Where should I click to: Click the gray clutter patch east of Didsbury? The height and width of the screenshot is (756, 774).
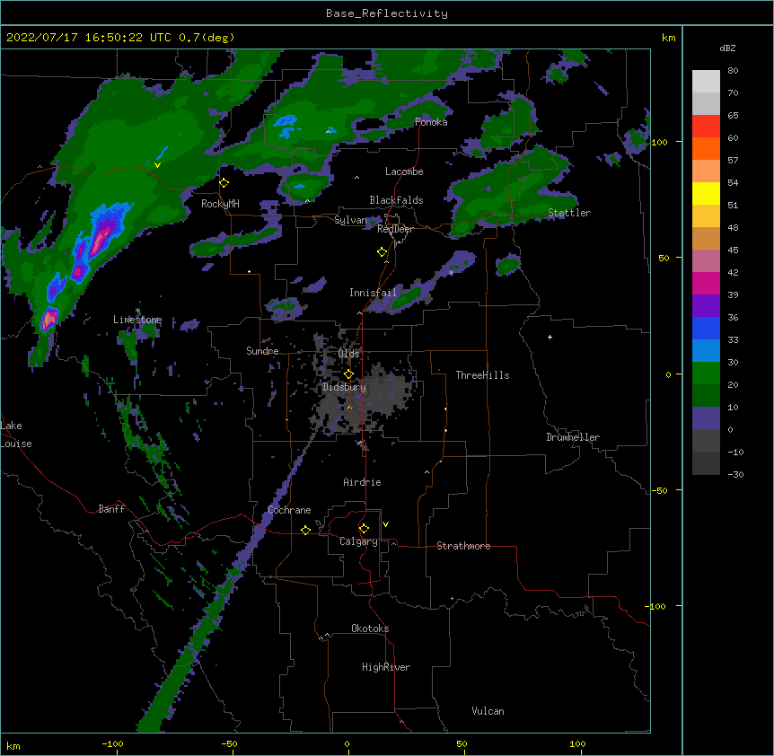click(390, 390)
